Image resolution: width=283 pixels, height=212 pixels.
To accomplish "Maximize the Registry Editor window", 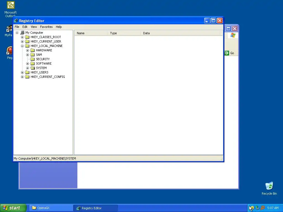I will [x=213, y=21].
